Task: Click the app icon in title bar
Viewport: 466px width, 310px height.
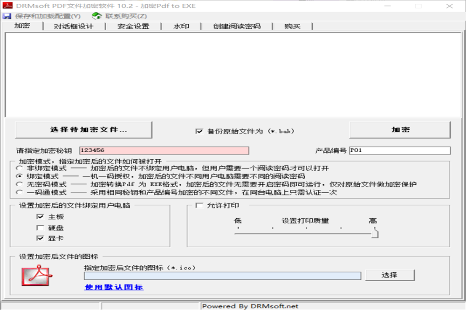Action: (7, 6)
